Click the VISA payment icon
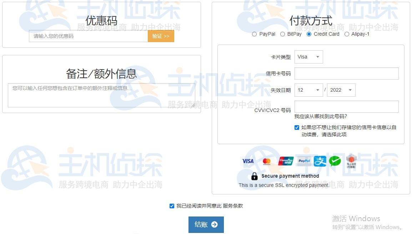The height and width of the screenshot is (234, 412). (248, 161)
